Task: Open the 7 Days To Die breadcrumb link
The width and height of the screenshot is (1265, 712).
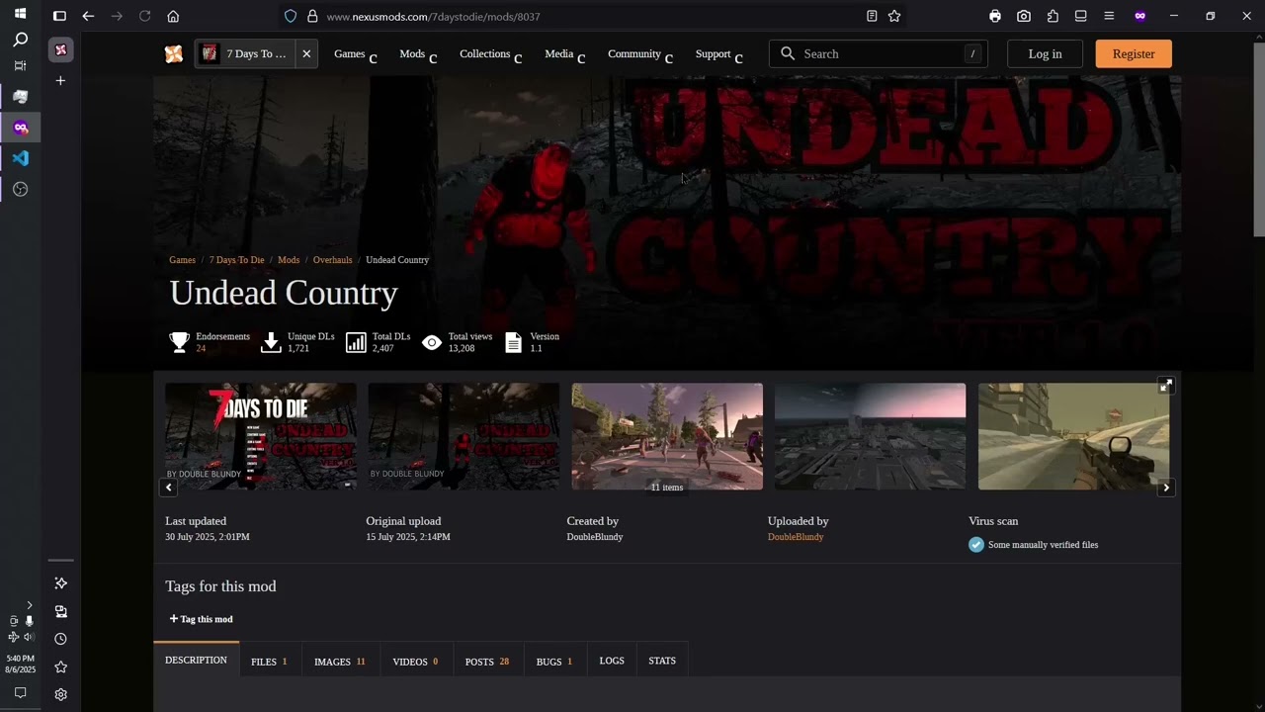Action: pyautogui.click(x=236, y=260)
